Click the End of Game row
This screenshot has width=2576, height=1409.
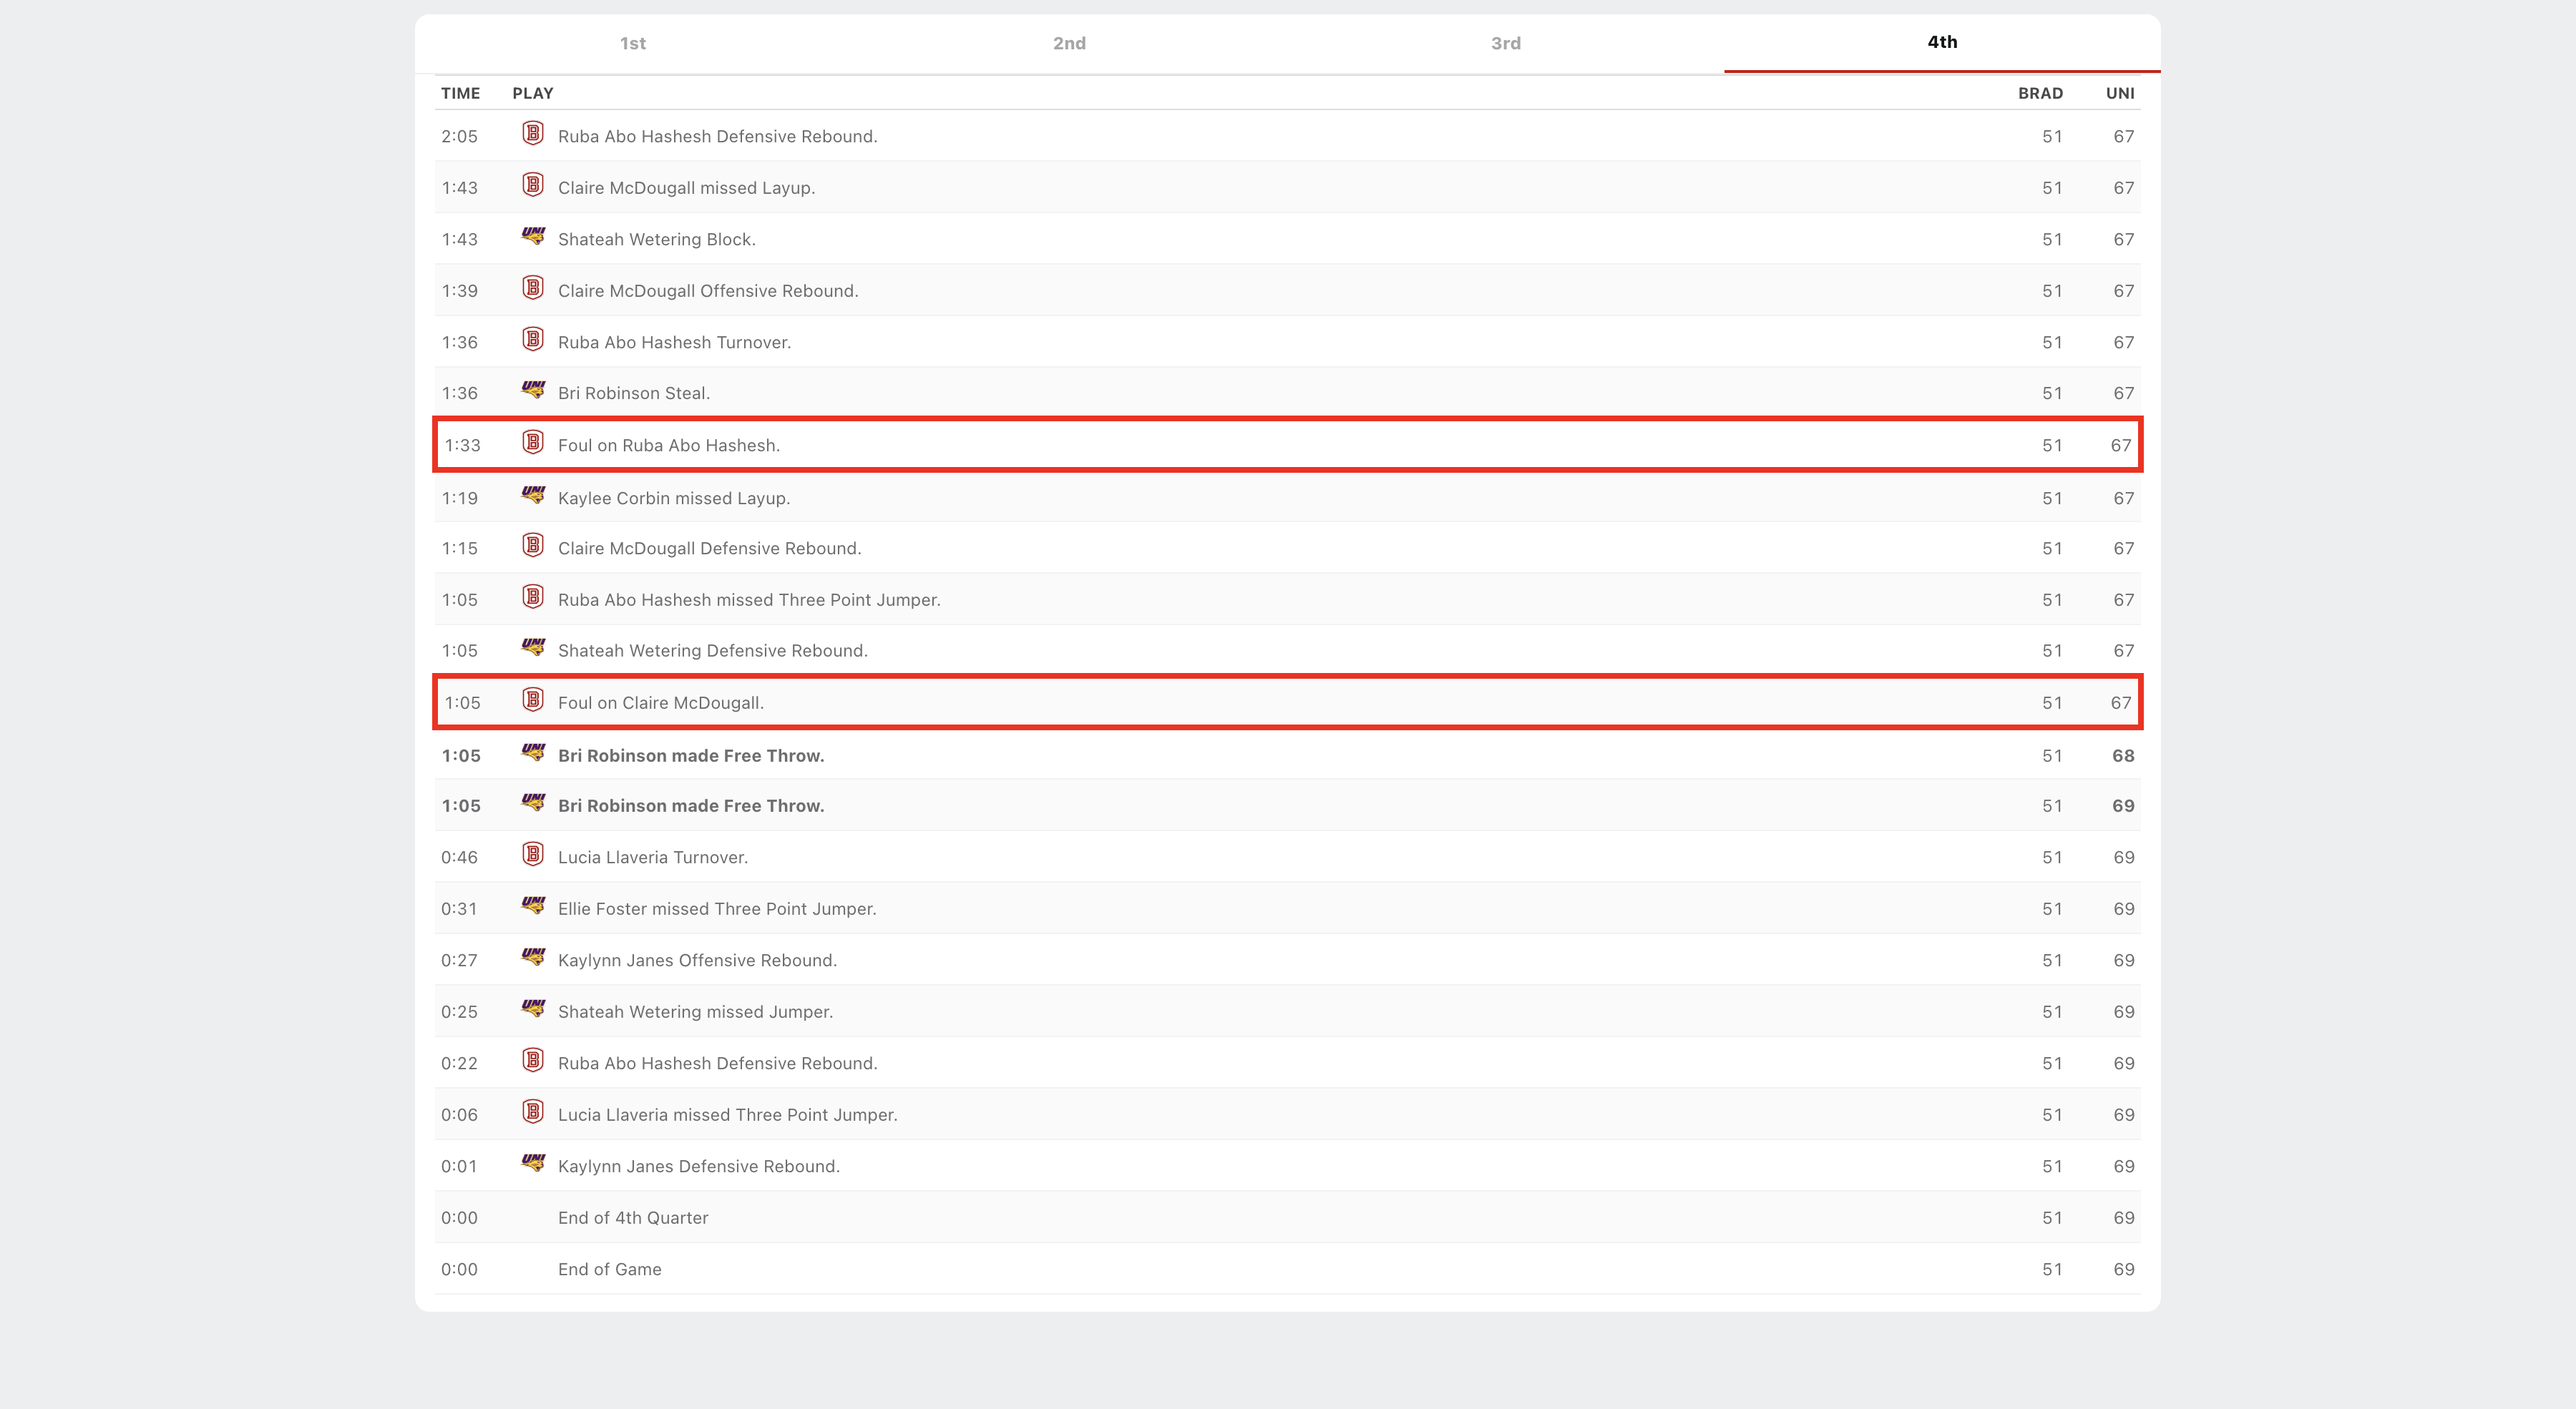tap(609, 1269)
